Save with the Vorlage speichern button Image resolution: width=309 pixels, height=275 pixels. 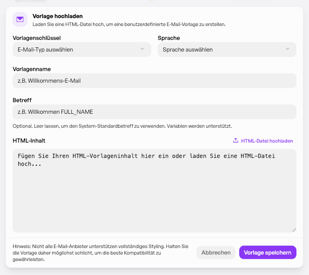(x=268, y=253)
